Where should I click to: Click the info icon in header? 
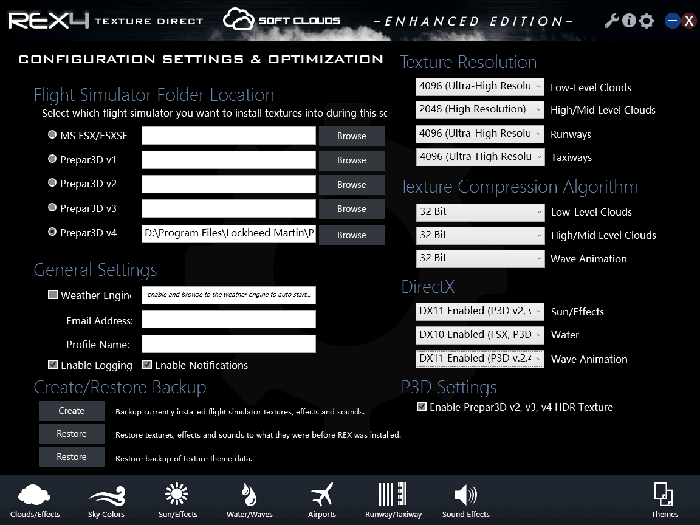click(629, 21)
